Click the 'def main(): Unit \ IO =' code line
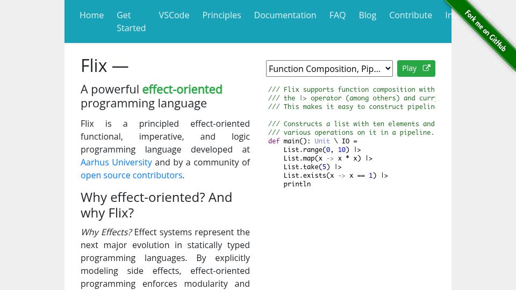 pyautogui.click(x=313, y=141)
